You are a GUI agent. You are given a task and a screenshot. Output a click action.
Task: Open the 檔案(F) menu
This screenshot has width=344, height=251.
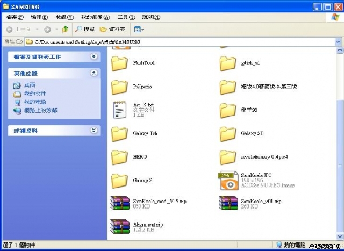tap(15, 17)
